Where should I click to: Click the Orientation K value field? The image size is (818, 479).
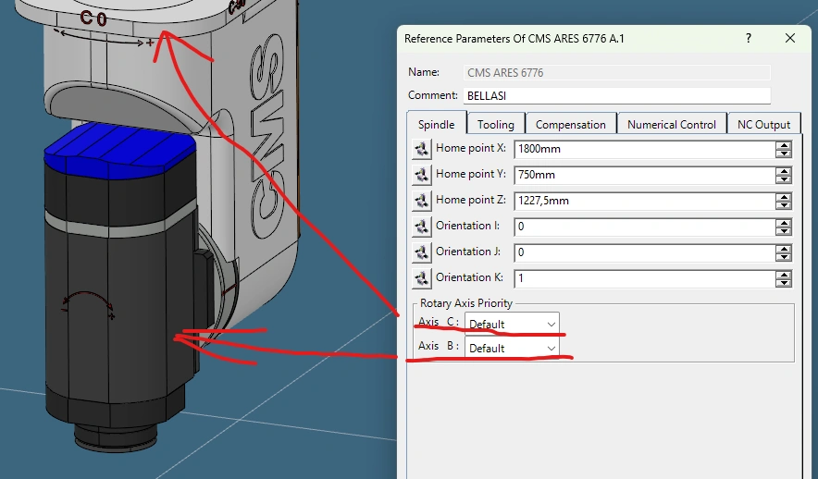(x=644, y=278)
